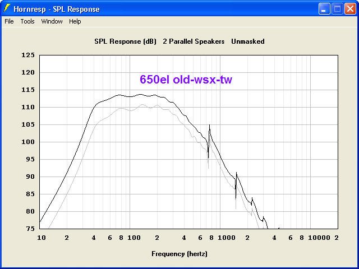This screenshot has width=359, height=269.
Task: Open the Window menu
Action: [52, 21]
